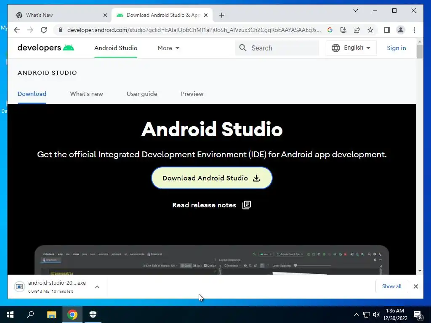Open download options chevron for android-studio exe
Image resolution: width=431 pixels, height=323 pixels.
click(97, 287)
